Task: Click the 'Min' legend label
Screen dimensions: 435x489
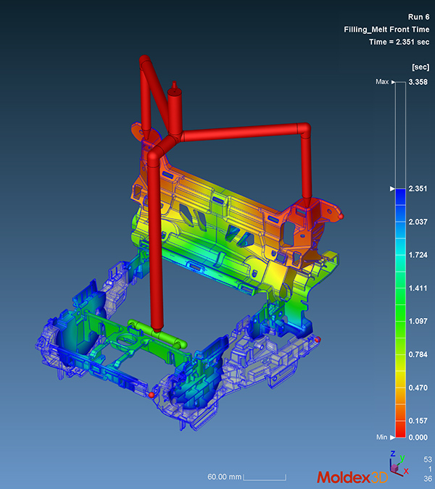Action: [381, 438]
